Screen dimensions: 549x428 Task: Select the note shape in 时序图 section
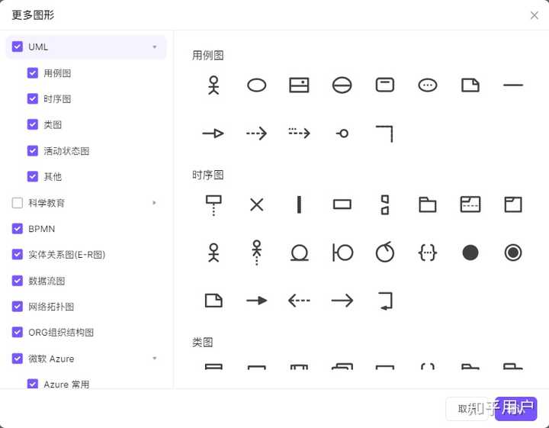(213, 301)
